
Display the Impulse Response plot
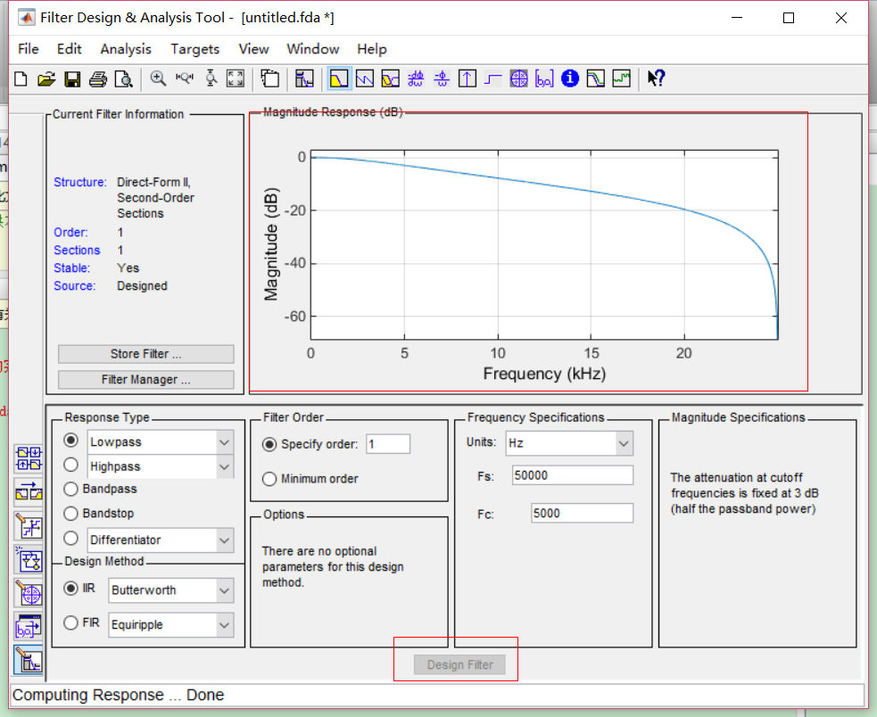point(467,78)
